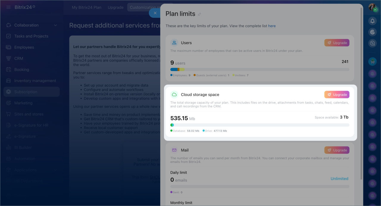
Task: Click the Plan limits panel vertical scrollbar
Action: 361,89
